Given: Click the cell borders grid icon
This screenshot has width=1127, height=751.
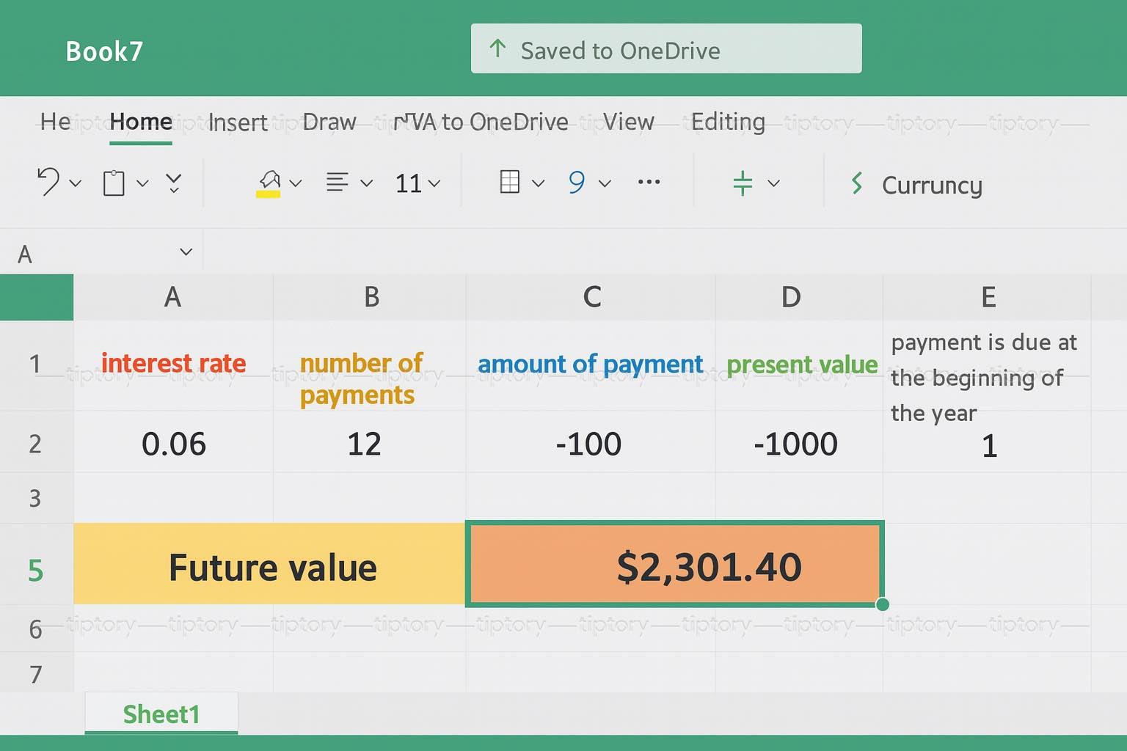Looking at the screenshot, I should tap(509, 182).
